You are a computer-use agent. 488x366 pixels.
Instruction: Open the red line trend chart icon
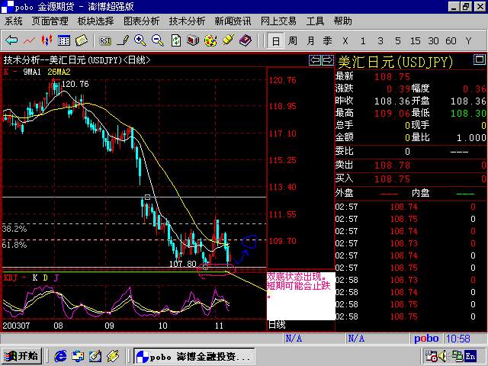[x=29, y=40]
